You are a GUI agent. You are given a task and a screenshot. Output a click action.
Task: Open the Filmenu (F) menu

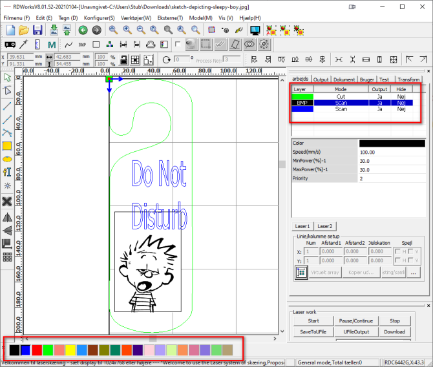[17, 18]
